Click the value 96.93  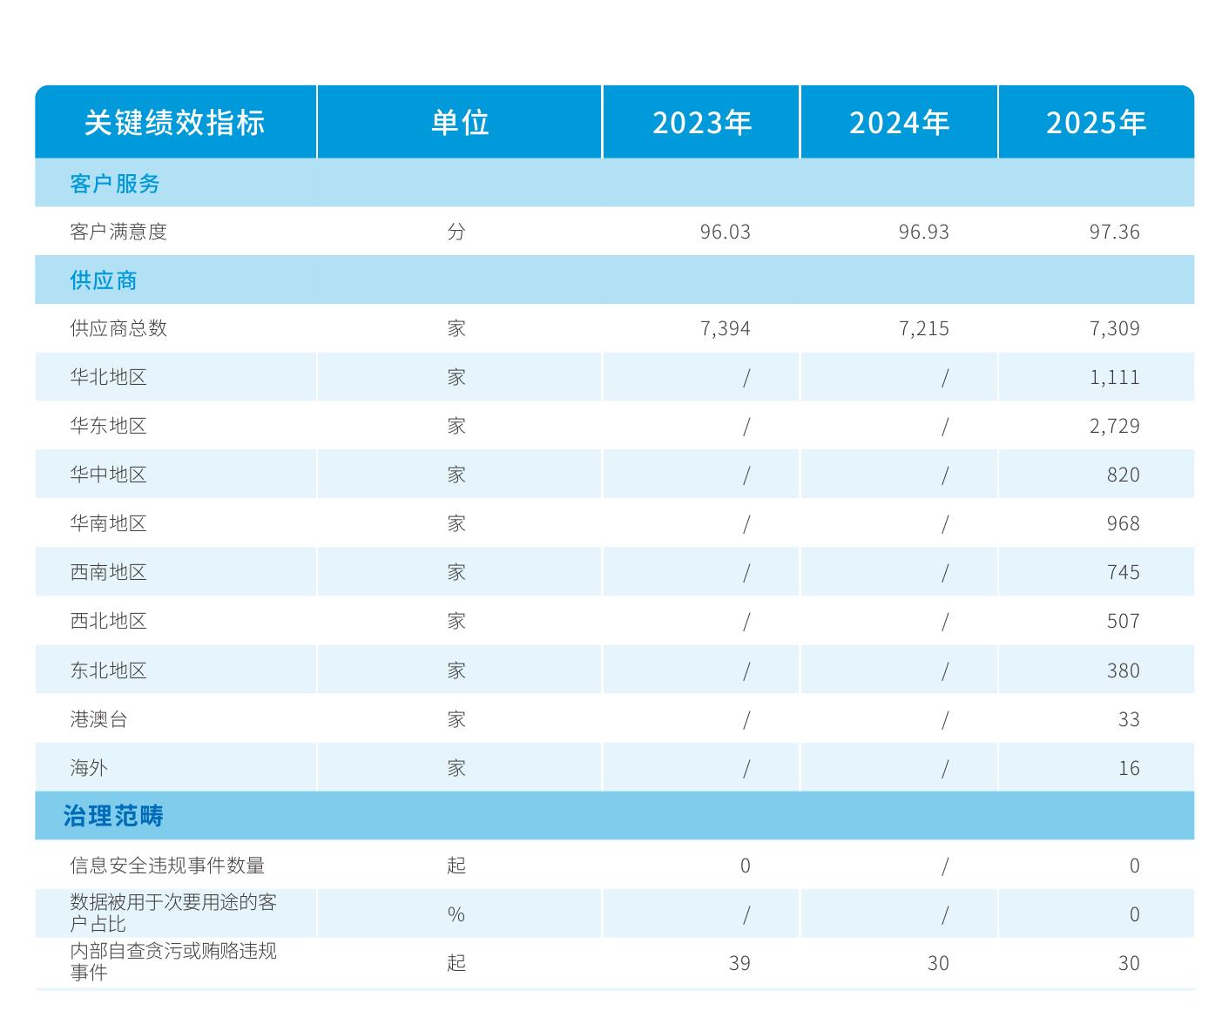click(x=924, y=232)
